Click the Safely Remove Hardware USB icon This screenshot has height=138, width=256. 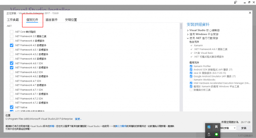209,134
